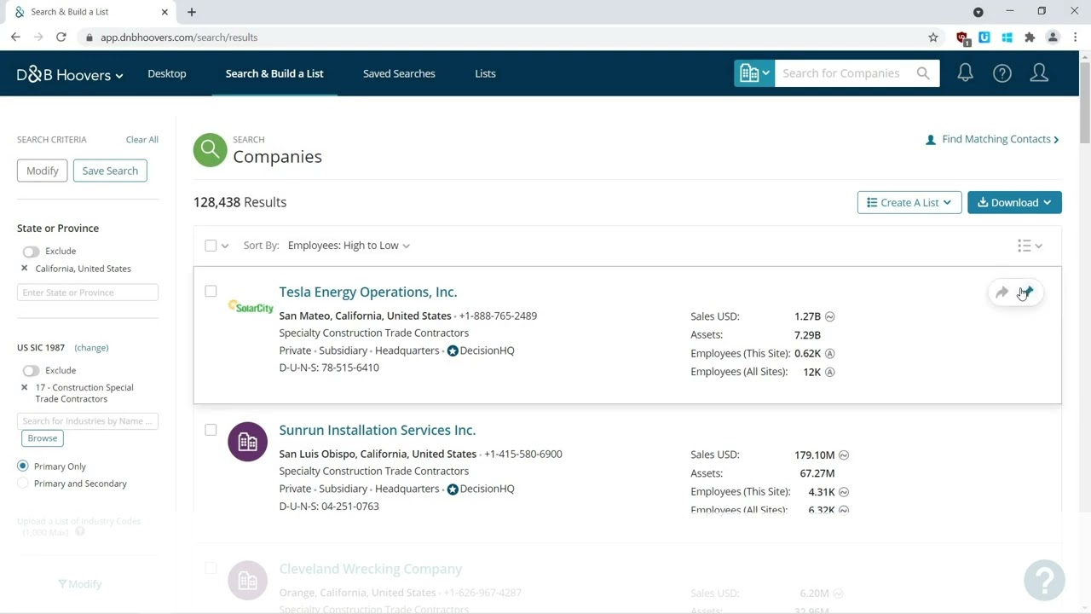Check the Tesla Energy Operations checkbox
The width and height of the screenshot is (1091, 614).
(211, 292)
